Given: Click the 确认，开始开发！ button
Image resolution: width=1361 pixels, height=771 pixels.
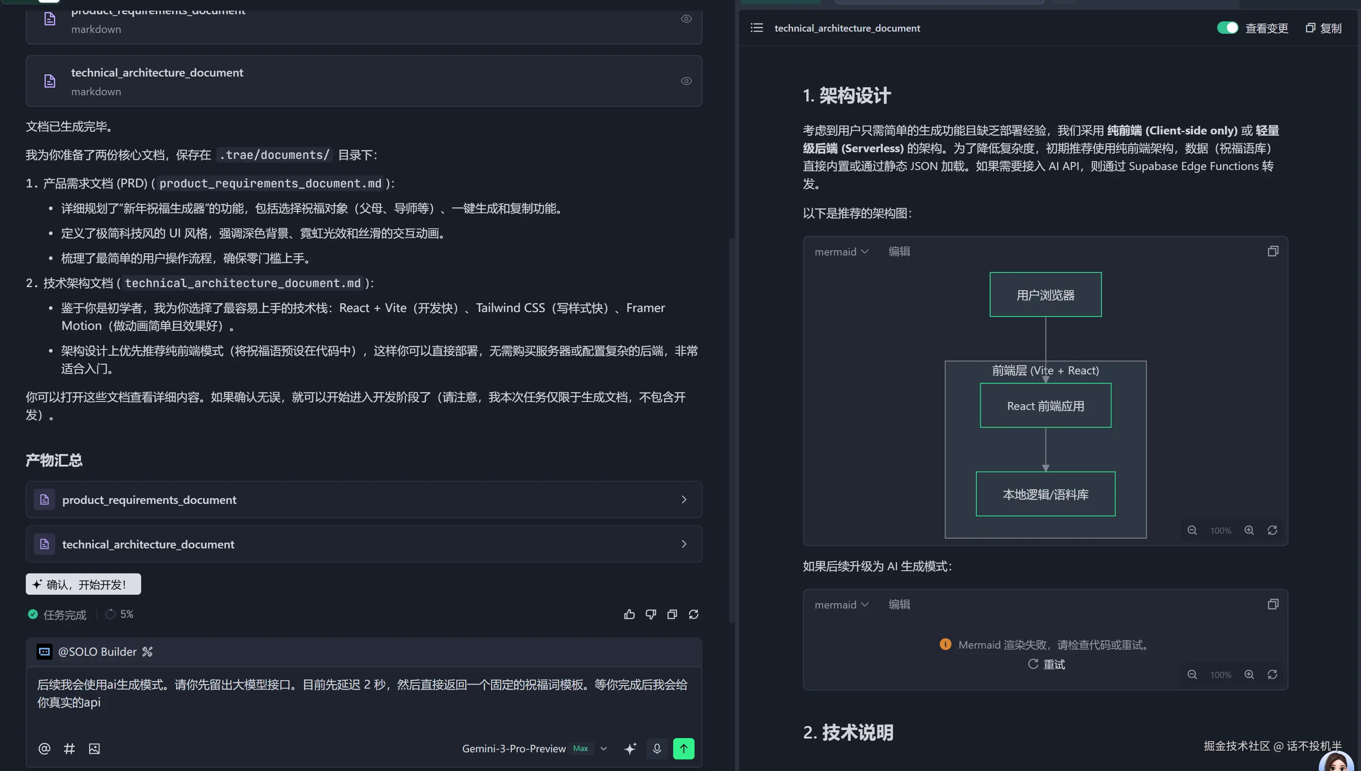Looking at the screenshot, I should pos(83,584).
